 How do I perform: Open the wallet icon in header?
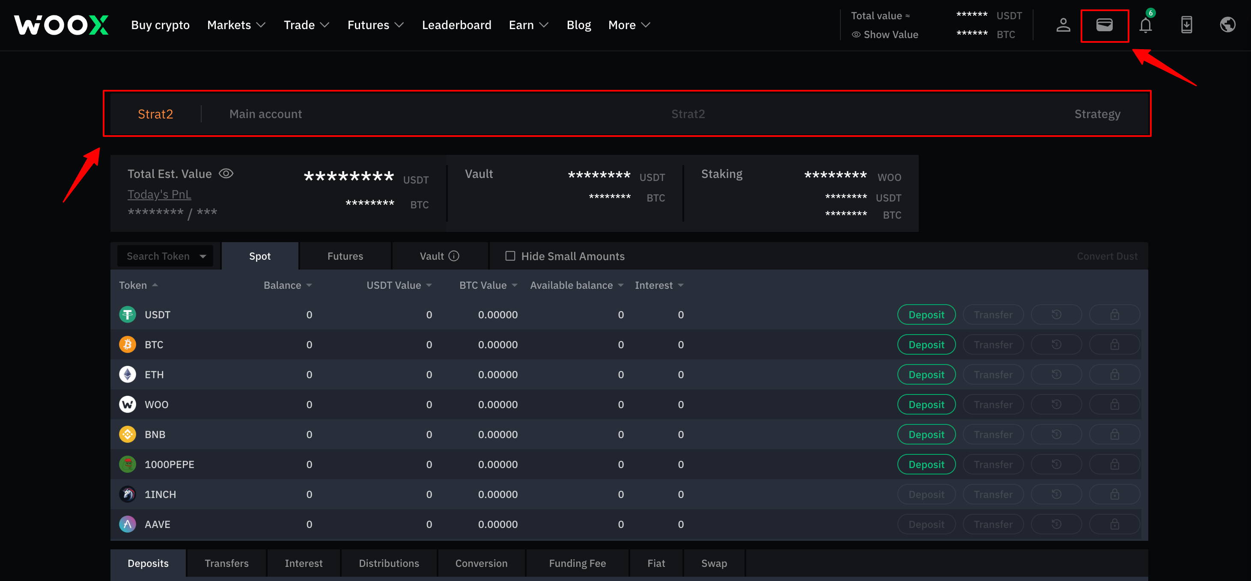point(1104,25)
